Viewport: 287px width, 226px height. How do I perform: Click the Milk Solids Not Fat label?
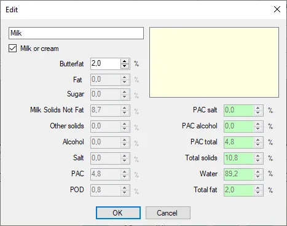point(57,110)
